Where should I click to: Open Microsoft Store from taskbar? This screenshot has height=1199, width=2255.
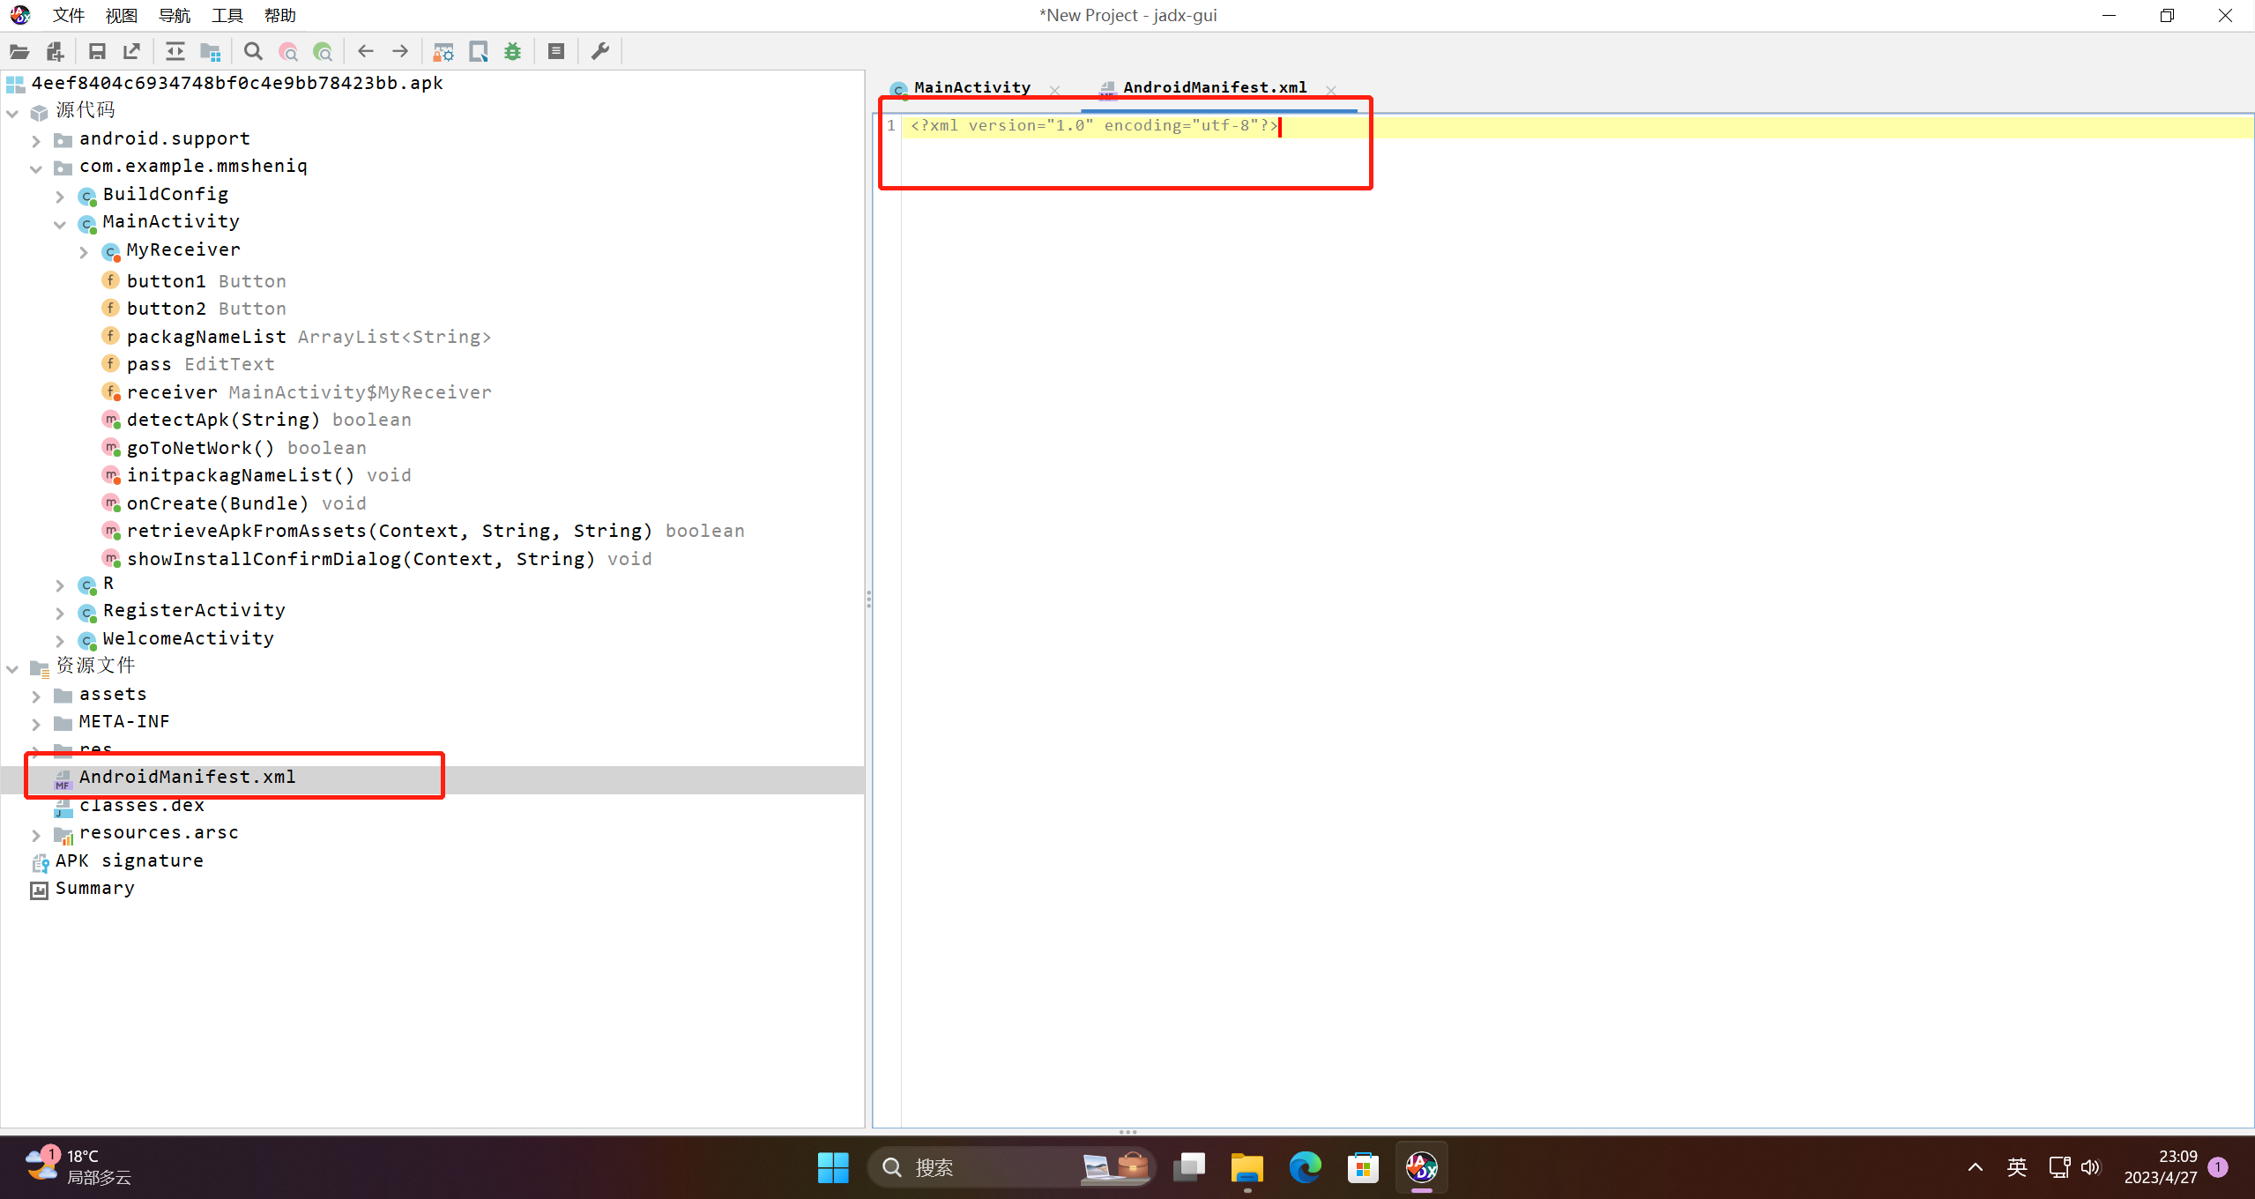pos(1363,1167)
